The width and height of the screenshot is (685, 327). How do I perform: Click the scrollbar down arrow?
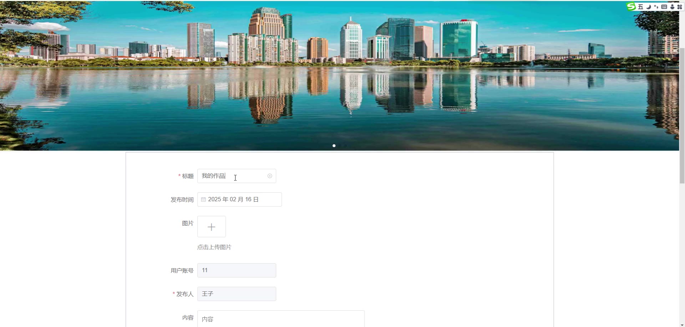682,325
